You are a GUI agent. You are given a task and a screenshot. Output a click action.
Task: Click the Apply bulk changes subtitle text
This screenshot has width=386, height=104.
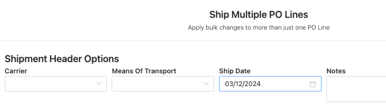(x=259, y=27)
